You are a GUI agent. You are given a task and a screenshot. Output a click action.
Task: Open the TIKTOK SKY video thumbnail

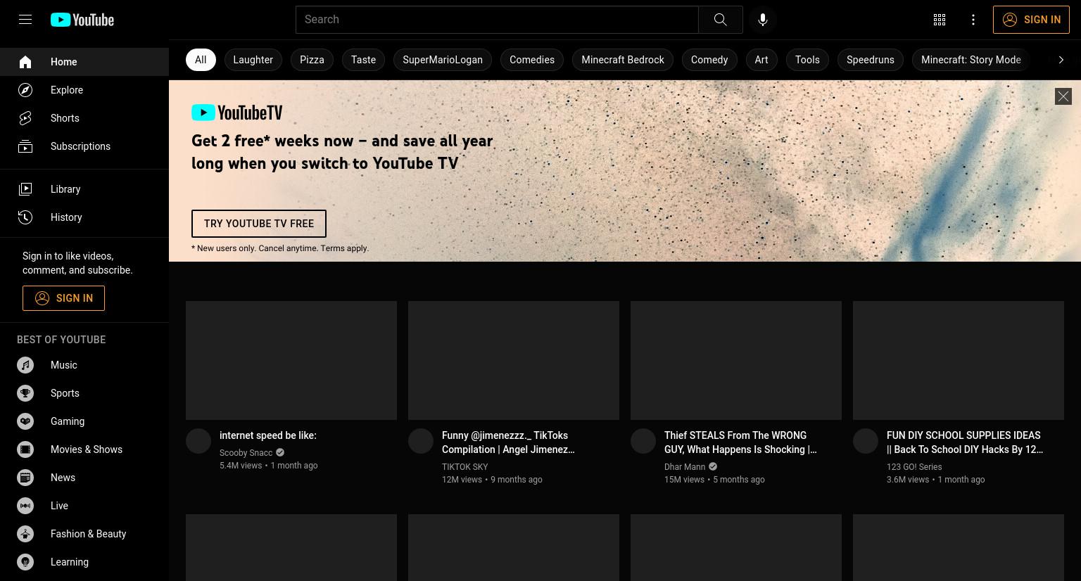[x=514, y=361]
